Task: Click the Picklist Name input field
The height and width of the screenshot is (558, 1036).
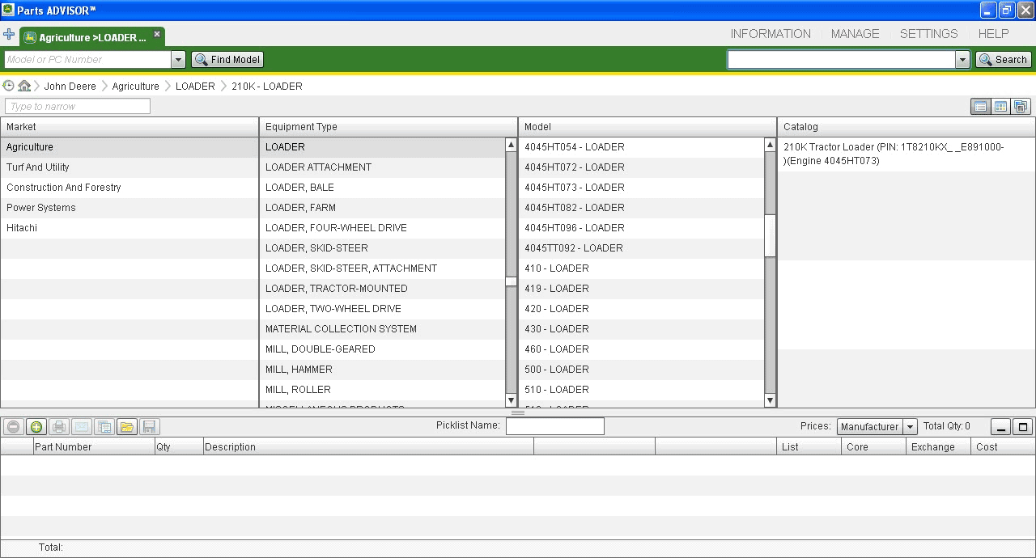Action: click(554, 426)
